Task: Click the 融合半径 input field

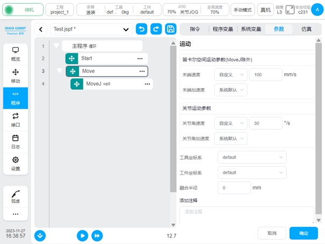Action: pos(234,188)
